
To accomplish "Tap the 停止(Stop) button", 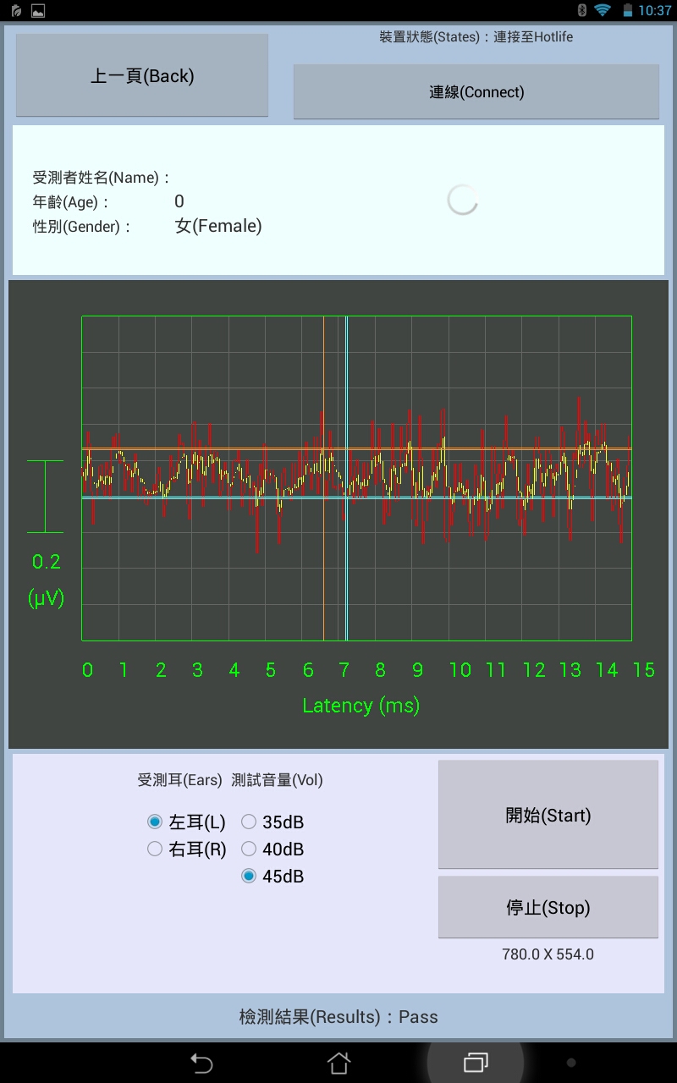I will 548,907.
